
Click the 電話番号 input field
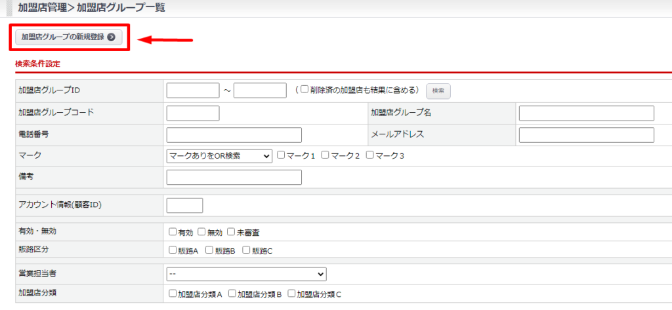pos(234,134)
